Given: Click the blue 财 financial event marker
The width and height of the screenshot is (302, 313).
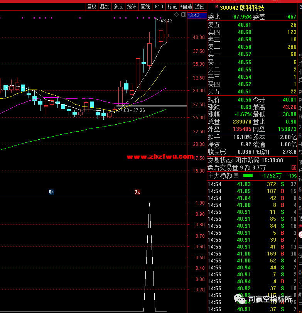Looking at the screenshot, I should (x=51, y=192).
